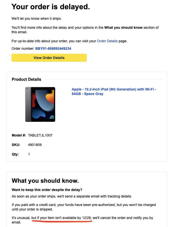This screenshot has width=176, height=227.
Task: Select the Order number label text
Action: pyautogui.click(x=23, y=48)
